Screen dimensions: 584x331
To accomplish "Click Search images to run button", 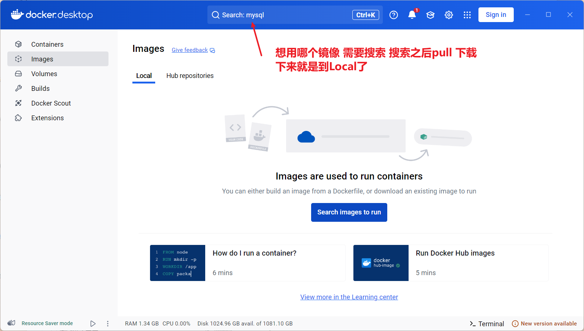I will tap(349, 212).
